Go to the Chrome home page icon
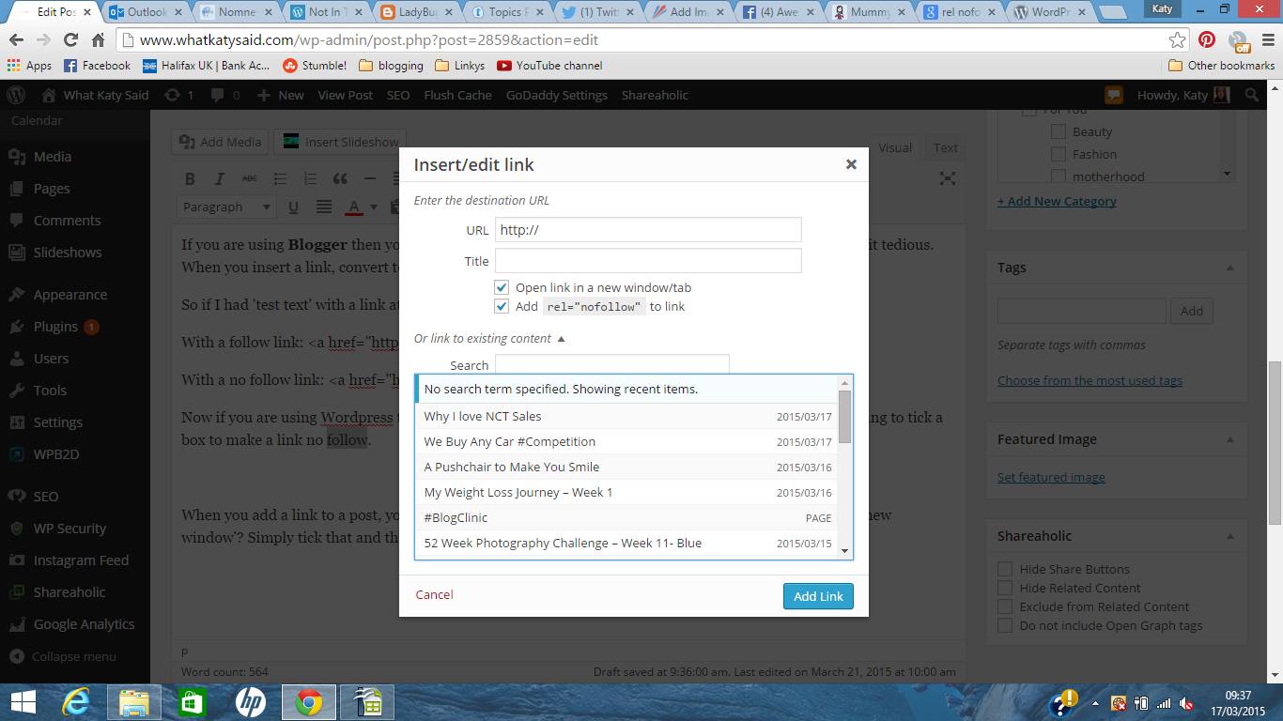1283x721 pixels. pyautogui.click(x=98, y=40)
